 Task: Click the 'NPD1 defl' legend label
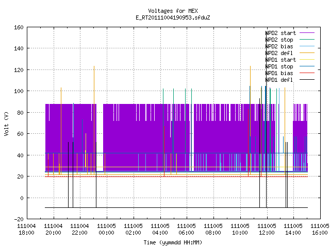click(279, 80)
